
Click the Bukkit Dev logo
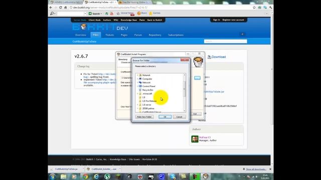tap(100, 27)
